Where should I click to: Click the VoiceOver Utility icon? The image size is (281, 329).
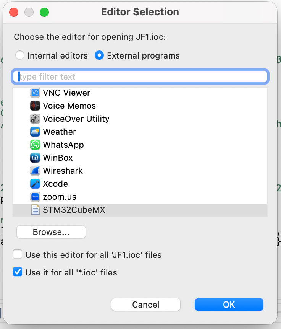coord(35,119)
